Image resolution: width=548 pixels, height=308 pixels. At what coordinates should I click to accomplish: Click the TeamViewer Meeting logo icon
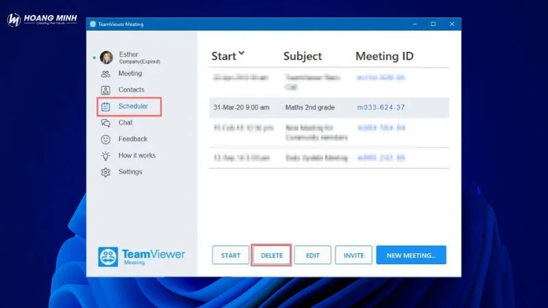coord(108,257)
